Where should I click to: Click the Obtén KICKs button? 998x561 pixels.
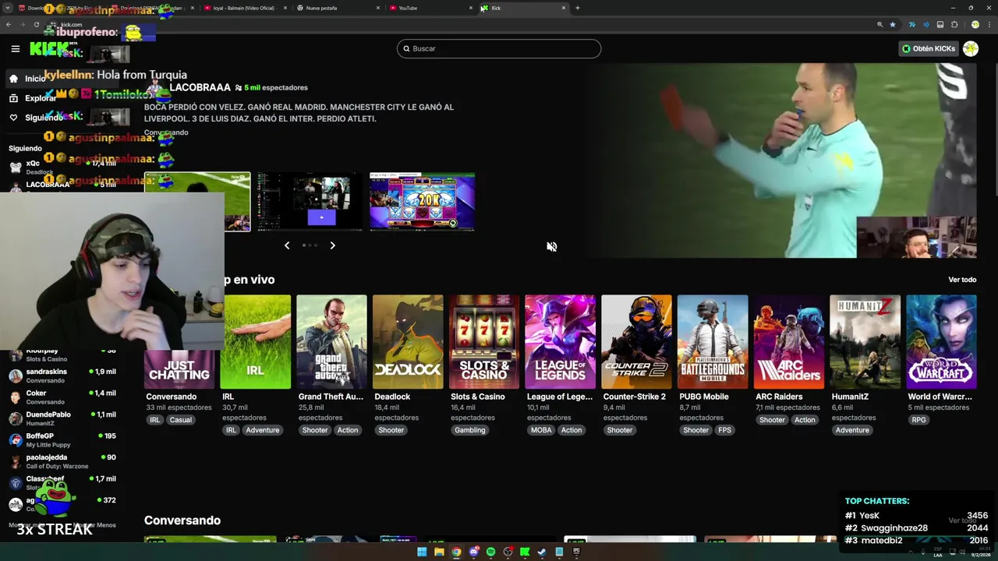point(928,48)
